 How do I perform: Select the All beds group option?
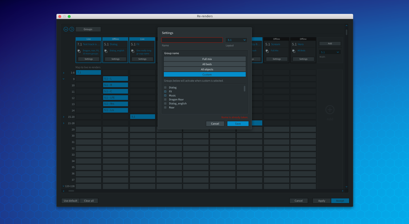click(x=205, y=64)
